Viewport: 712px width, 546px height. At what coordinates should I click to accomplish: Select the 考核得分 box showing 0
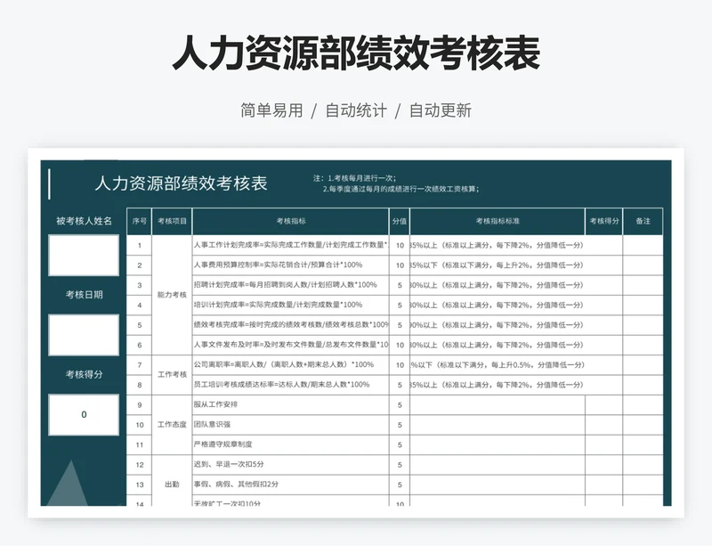[x=84, y=414]
